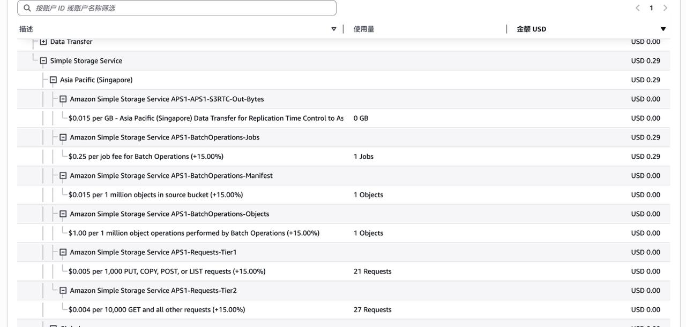Click APS1-BatchOperations-Jobs service label
Image resolution: width=686 pixels, height=327 pixels.
165,137
